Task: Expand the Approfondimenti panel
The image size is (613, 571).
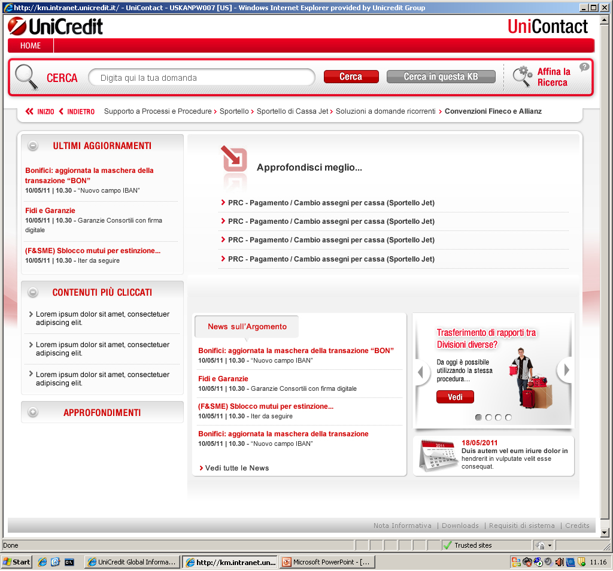Action: click(33, 412)
